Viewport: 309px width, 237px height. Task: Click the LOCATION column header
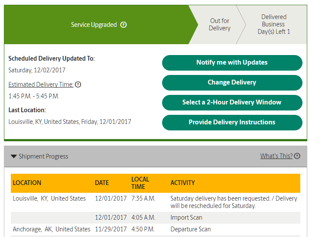pyautogui.click(x=27, y=183)
